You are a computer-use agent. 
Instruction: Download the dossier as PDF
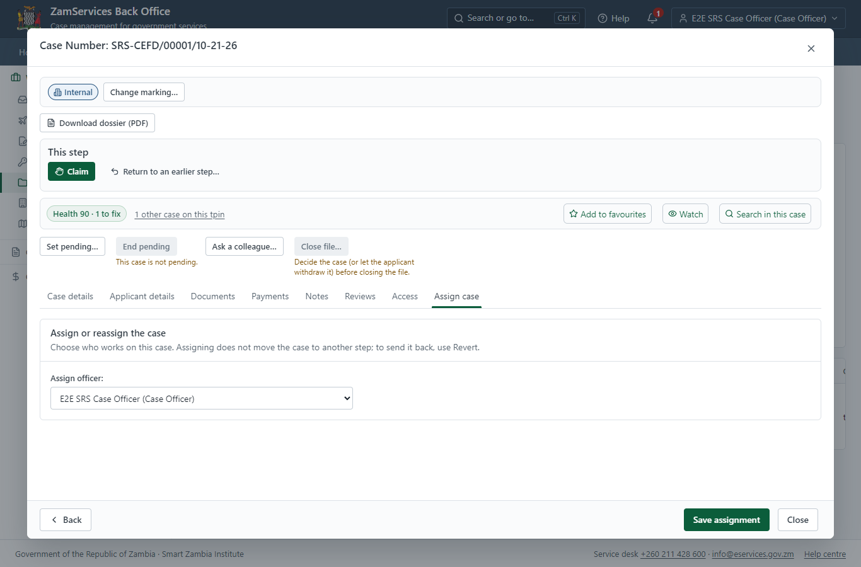[97, 123]
